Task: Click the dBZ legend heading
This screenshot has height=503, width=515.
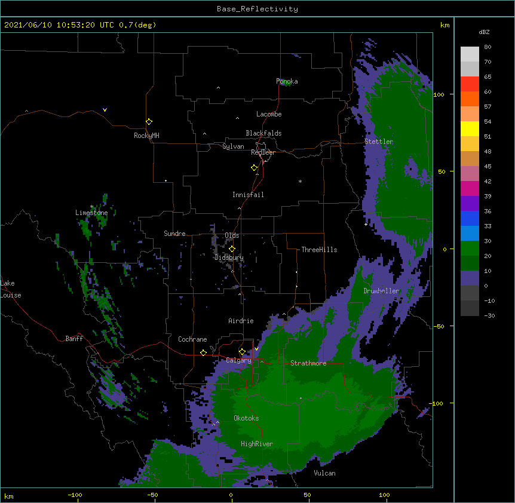Action: [484, 32]
